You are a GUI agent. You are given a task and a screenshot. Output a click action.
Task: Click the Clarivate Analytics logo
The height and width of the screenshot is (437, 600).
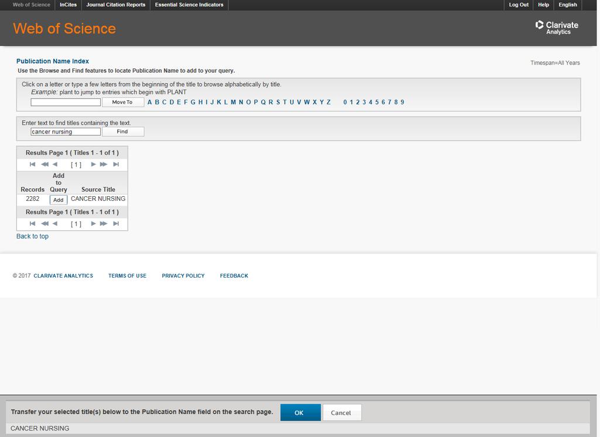click(x=557, y=28)
